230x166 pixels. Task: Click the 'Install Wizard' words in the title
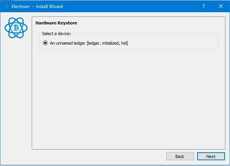click(49, 6)
